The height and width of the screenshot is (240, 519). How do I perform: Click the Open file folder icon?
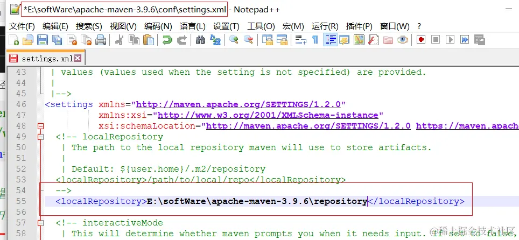(28, 40)
